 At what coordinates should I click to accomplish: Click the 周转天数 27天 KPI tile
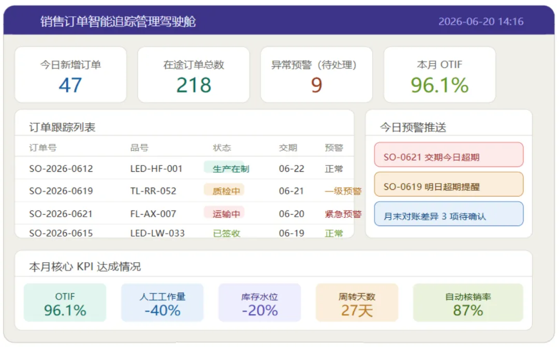coord(357,303)
